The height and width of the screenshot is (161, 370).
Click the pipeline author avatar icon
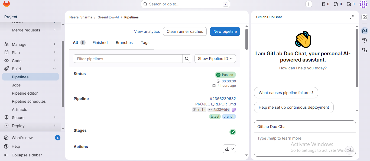pos(234,110)
